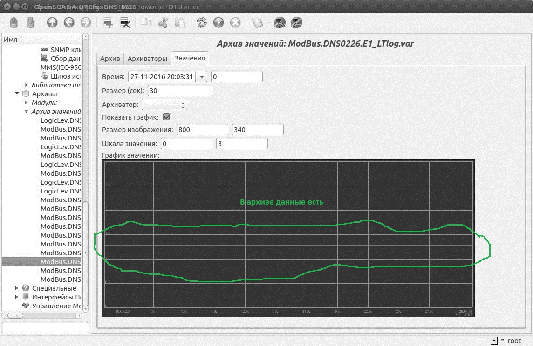Open the QTStarter menu
Image resolution: width=533 pixels, height=346 pixels.
(x=184, y=7)
